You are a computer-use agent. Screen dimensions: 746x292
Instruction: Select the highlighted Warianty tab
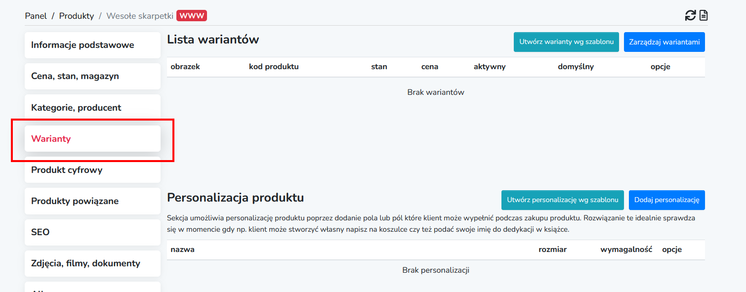(92, 138)
